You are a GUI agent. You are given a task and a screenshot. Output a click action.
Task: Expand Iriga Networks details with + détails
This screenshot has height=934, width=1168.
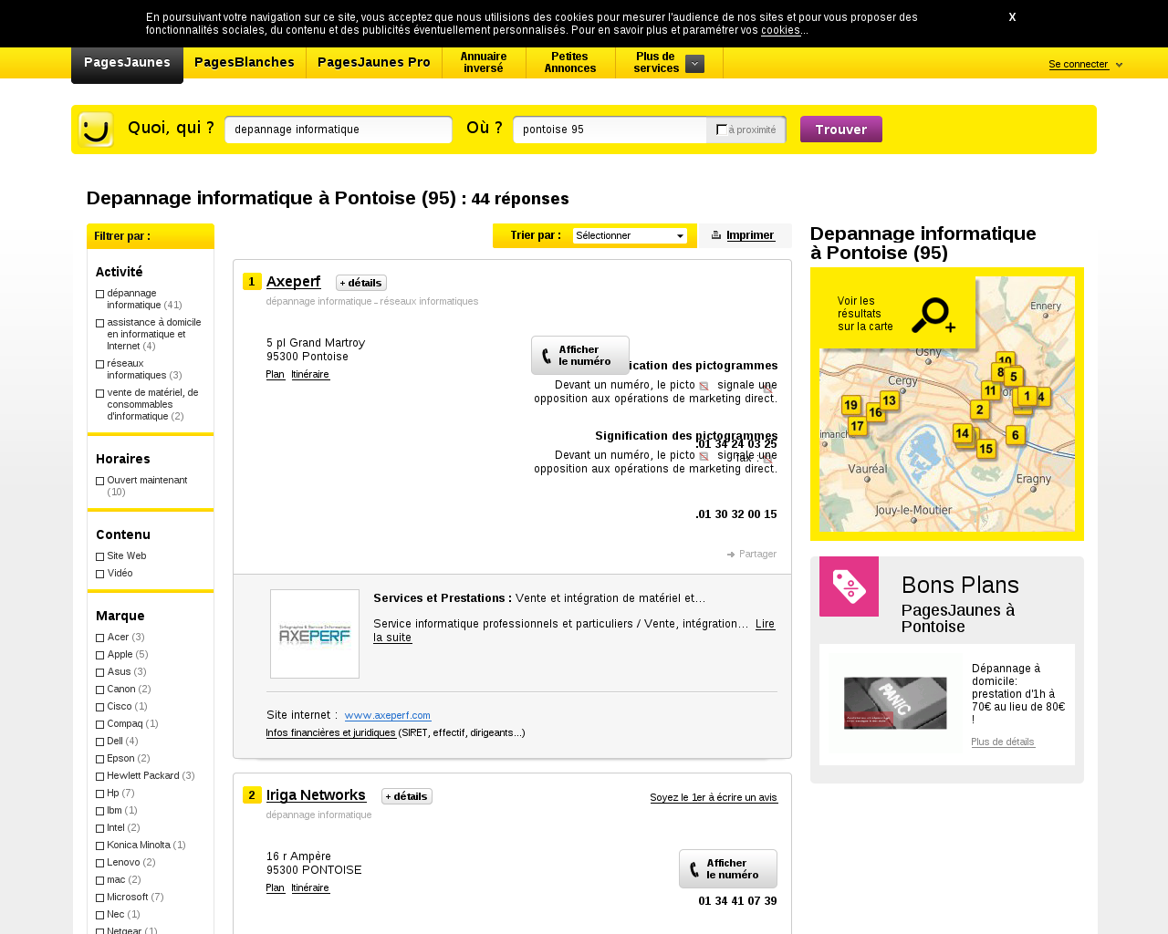coord(407,796)
